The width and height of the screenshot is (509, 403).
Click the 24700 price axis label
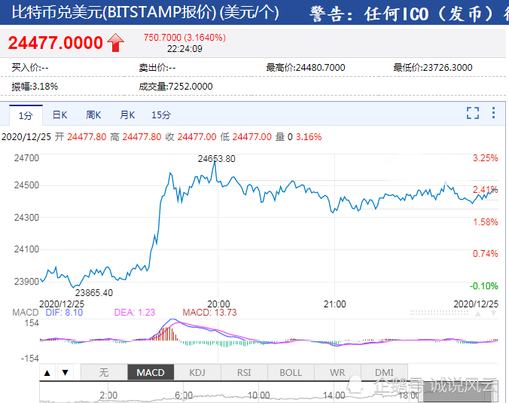point(26,158)
